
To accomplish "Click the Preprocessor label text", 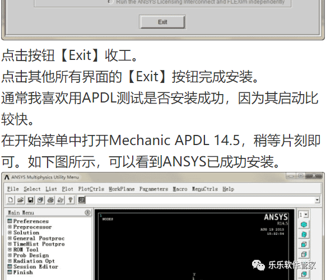I will pyautogui.click(x=32, y=227).
